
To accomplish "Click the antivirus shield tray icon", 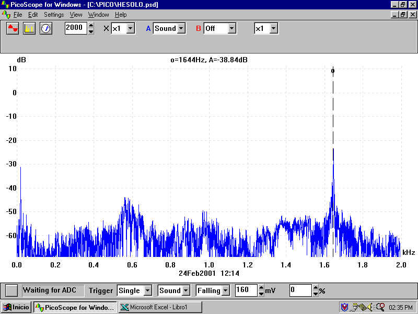I will tap(344, 307).
